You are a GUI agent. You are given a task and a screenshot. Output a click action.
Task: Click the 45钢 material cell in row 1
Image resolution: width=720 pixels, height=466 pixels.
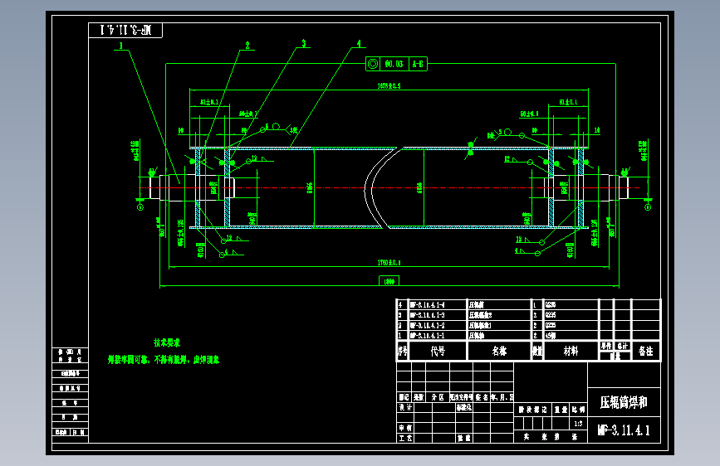pyautogui.click(x=551, y=336)
